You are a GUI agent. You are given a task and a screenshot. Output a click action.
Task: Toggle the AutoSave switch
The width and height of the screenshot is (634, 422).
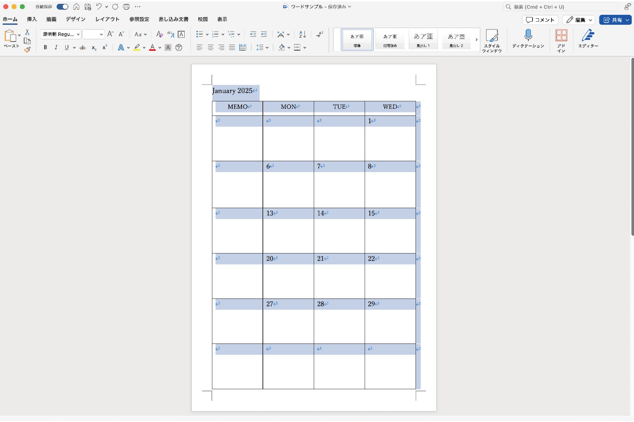tap(62, 7)
